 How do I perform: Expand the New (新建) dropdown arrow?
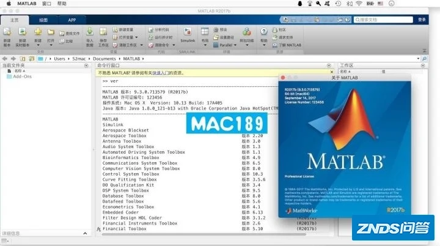click(38, 45)
